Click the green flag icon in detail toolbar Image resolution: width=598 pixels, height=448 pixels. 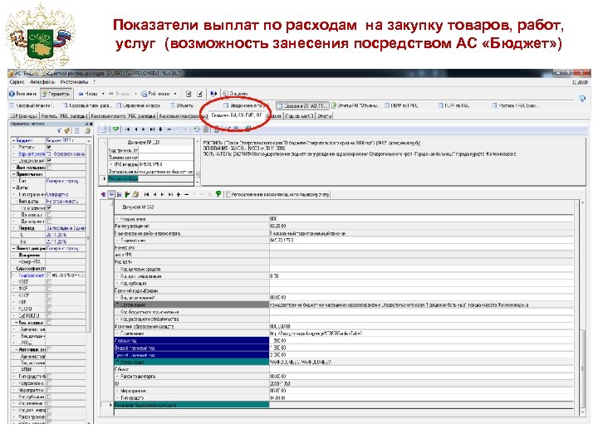tap(127, 195)
